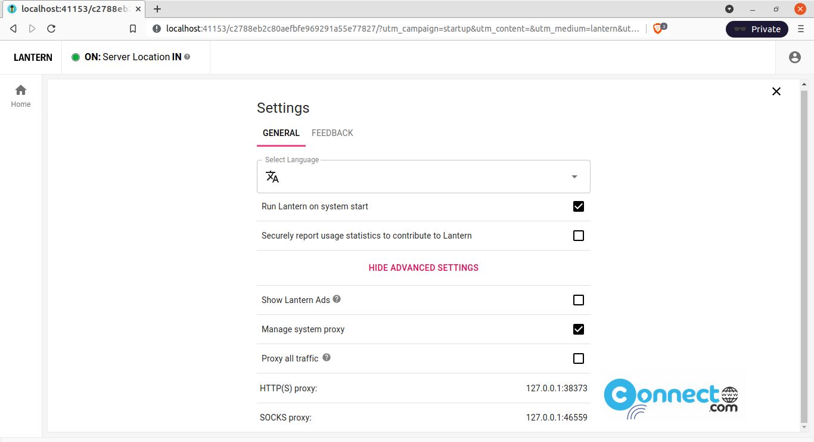This screenshot has width=814, height=442.
Task: Enable the Show Lantern Ads checkbox
Action: [x=578, y=300]
